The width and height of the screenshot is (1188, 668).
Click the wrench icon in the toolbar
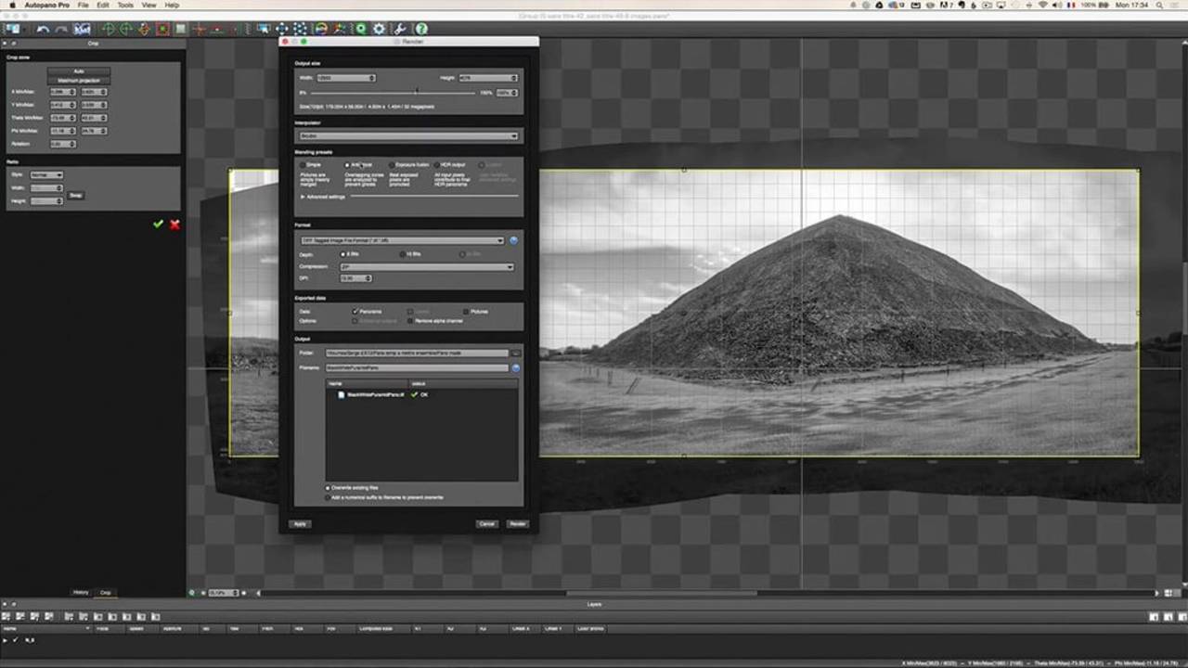(x=400, y=29)
